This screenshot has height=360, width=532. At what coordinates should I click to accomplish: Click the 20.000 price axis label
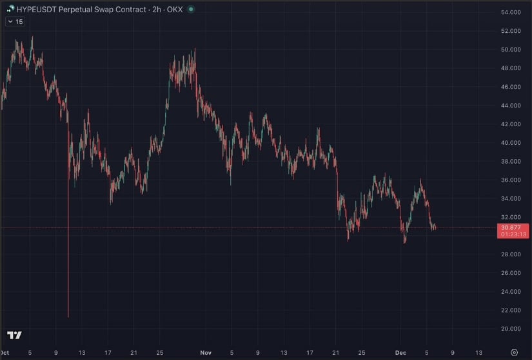511,328
